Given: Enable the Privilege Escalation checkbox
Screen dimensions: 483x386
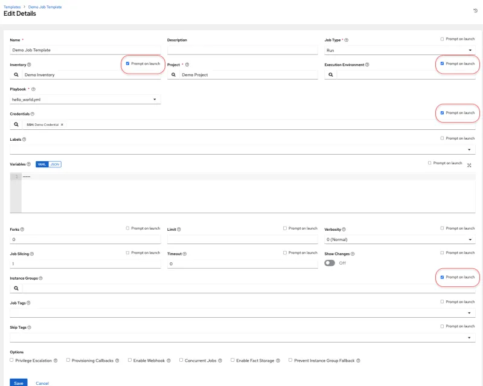Looking at the screenshot, I should (12, 360).
